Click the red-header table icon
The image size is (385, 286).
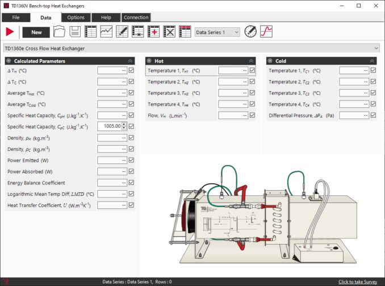[185, 32]
